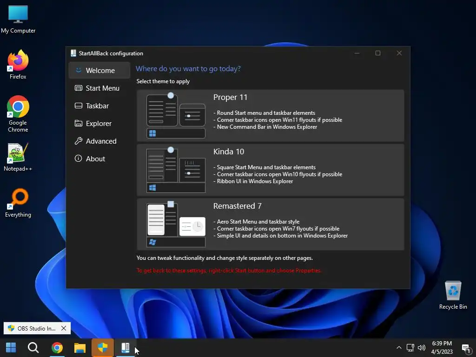Click the 'Select theme to apply' label
The width and height of the screenshot is (476, 357).
pyautogui.click(x=163, y=81)
